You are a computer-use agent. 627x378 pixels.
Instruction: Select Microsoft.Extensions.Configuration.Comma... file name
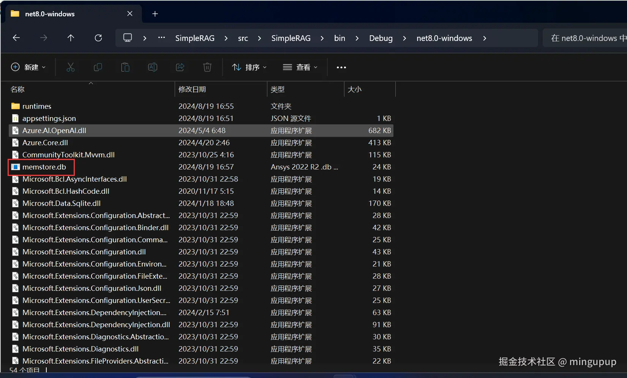point(95,240)
